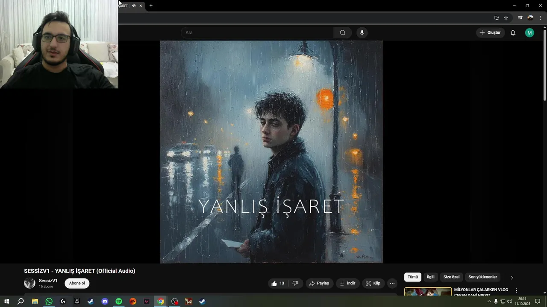This screenshot has width=547, height=307.
Task: Open the media control icon in Chrome toolbar
Action: (x=520, y=18)
